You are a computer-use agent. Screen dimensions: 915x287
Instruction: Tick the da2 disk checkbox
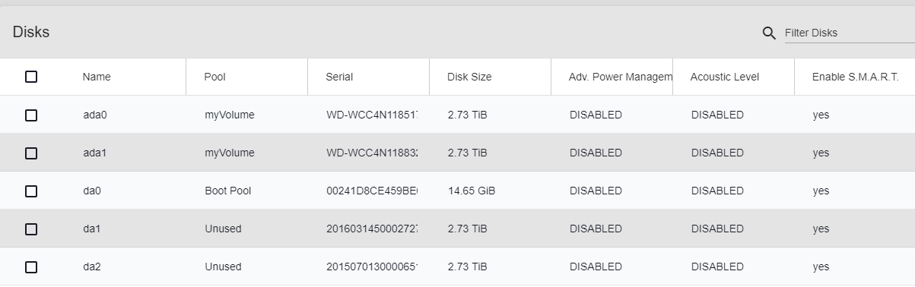pos(31,266)
